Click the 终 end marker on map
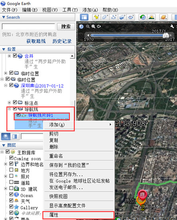177x220 pixels. click(142, 195)
